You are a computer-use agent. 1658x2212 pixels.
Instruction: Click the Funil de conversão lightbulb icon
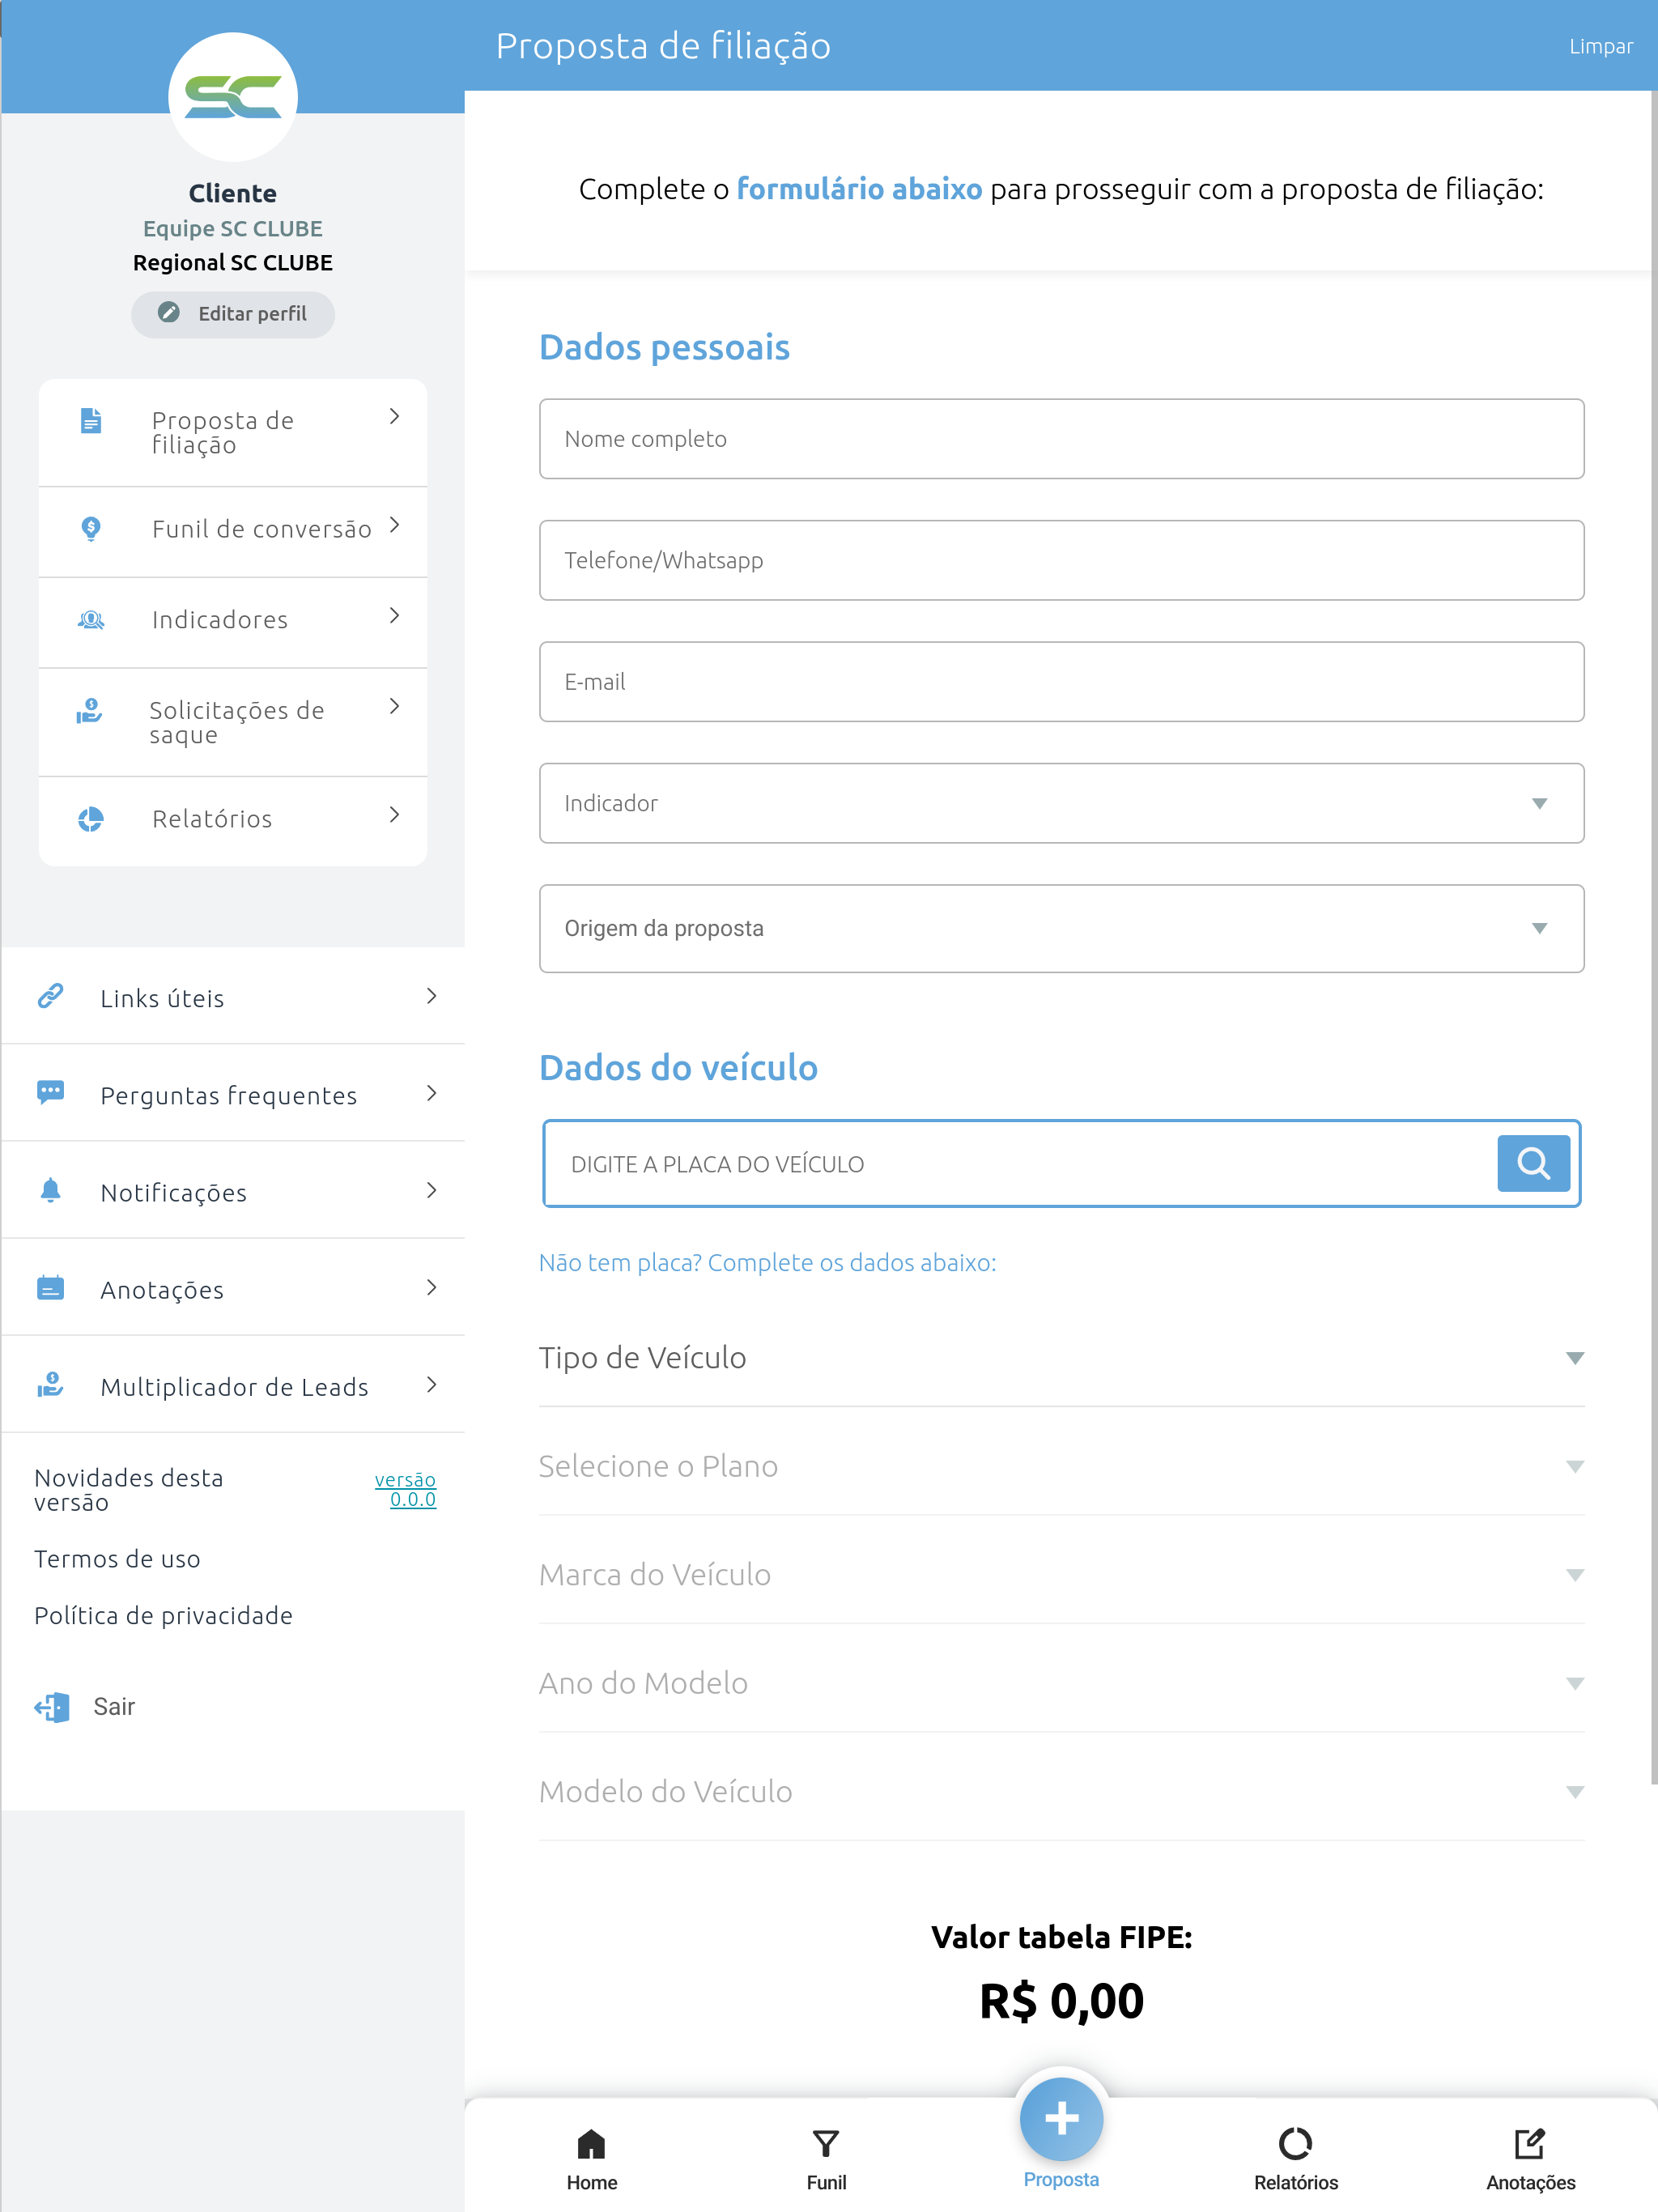(91, 529)
